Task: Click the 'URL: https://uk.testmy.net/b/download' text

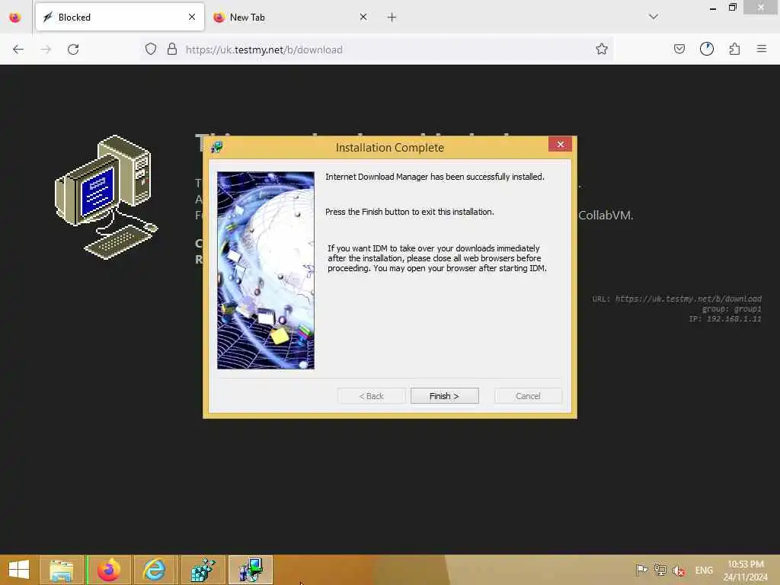Action: pos(676,299)
